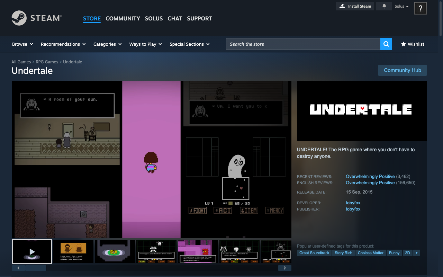This screenshot has width=443, height=277.
Task: Go back with the left carousel arrow
Action: pyautogui.click(x=18, y=268)
